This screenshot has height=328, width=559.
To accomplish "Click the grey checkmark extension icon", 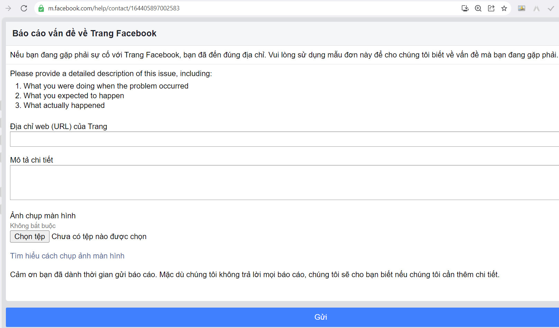I will (x=551, y=9).
